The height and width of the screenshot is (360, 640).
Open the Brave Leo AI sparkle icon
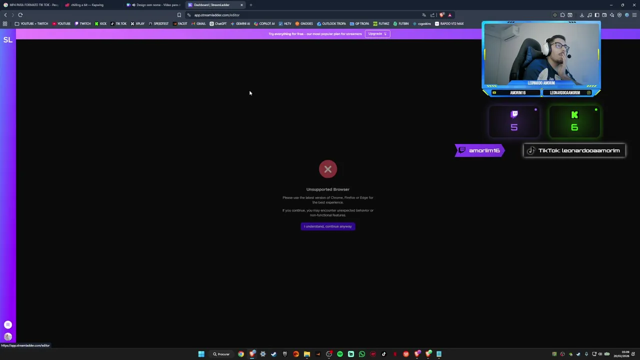[x=612, y=15]
